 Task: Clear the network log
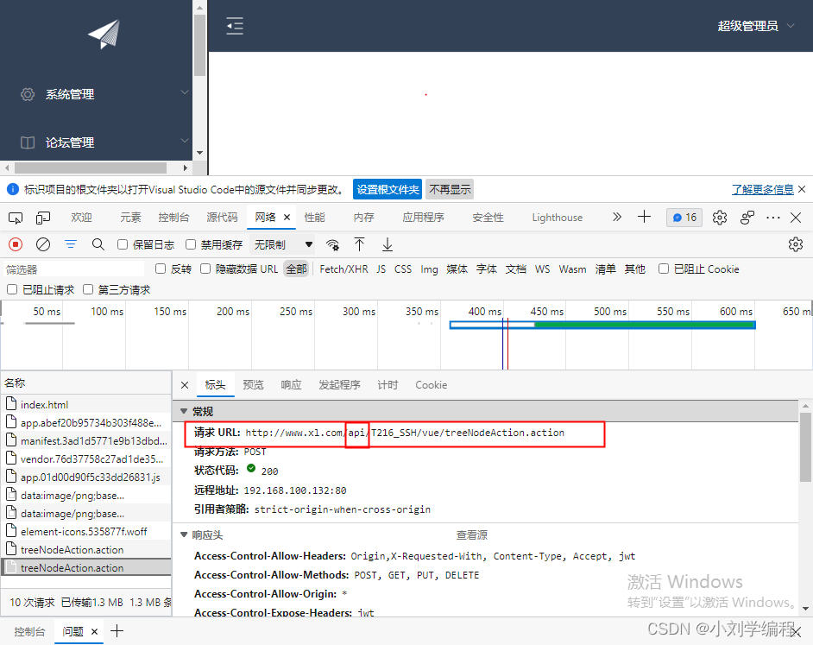point(43,243)
